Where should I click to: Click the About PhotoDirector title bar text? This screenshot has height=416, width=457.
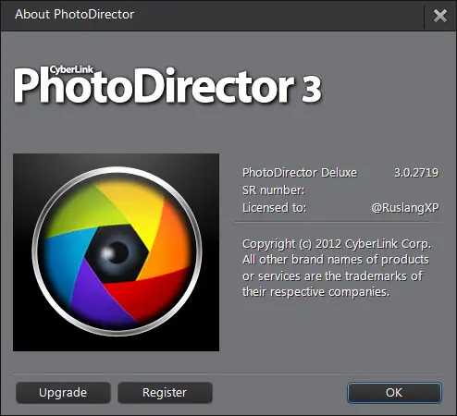click(74, 14)
